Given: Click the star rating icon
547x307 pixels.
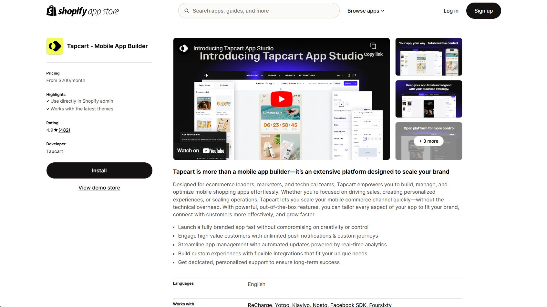Looking at the screenshot, I should coord(56,130).
